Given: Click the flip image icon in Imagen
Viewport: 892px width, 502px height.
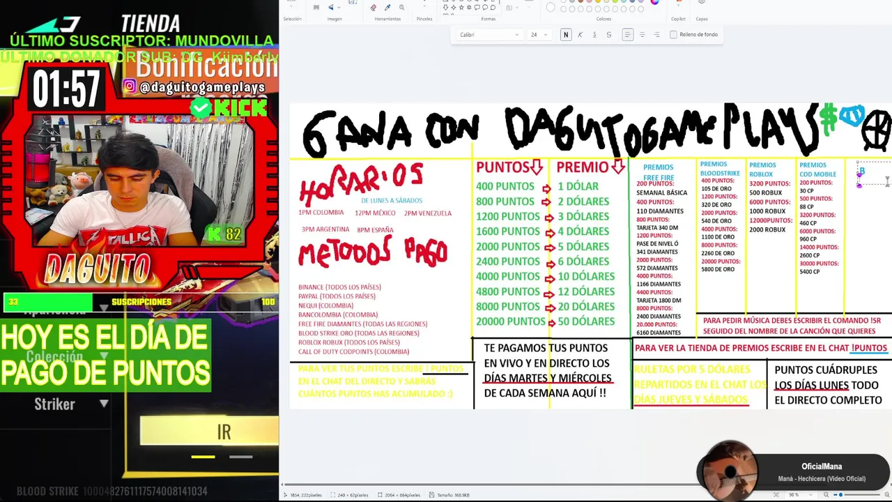Looking at the screenshot, I should [330, 7].
